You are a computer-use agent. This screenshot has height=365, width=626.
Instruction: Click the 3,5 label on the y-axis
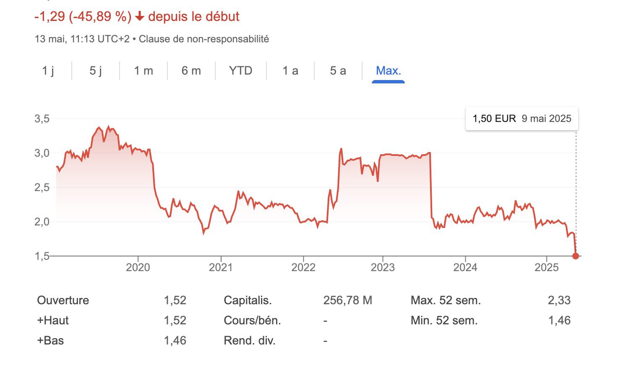click(x=42, y=119)
